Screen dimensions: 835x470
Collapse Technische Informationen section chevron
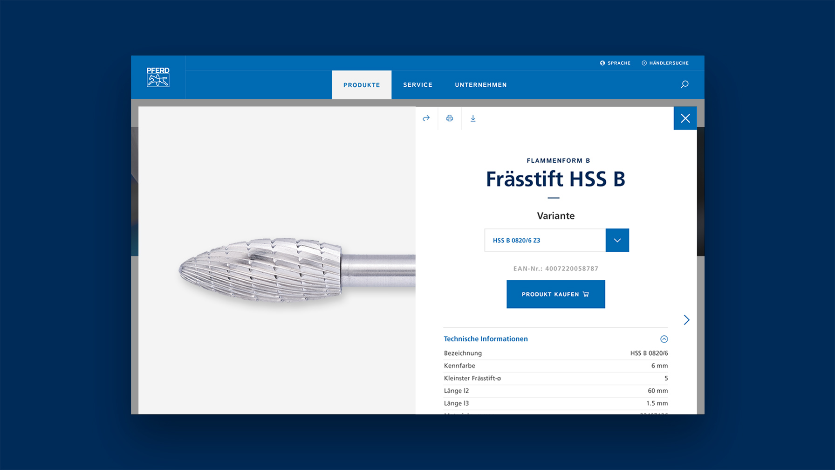pyautogui.click(x=664, y=339)
